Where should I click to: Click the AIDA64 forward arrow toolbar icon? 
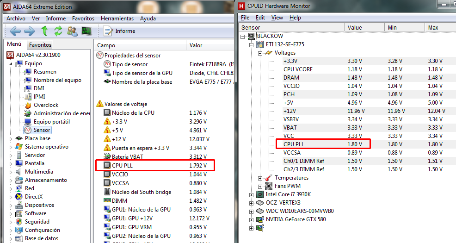(x=30, y=31)
